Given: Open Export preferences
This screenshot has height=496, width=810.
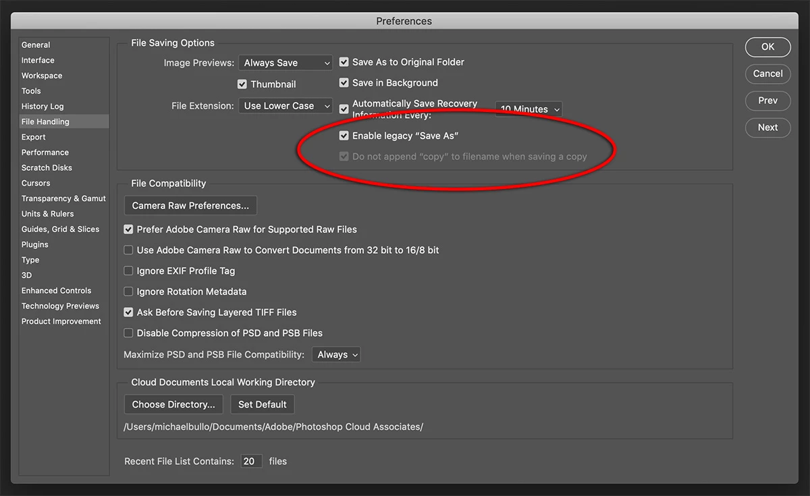Looking at the screenshot, I should 34,137.
